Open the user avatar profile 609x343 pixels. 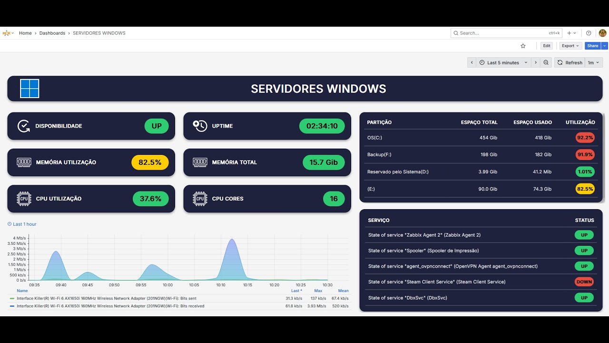[x=602, y=33]
